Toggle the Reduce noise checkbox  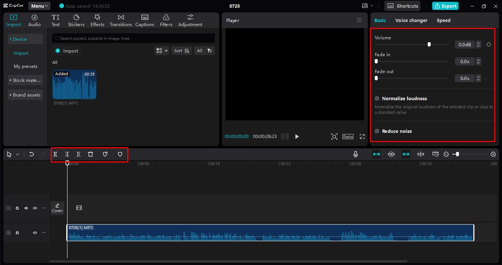point(377,131)
